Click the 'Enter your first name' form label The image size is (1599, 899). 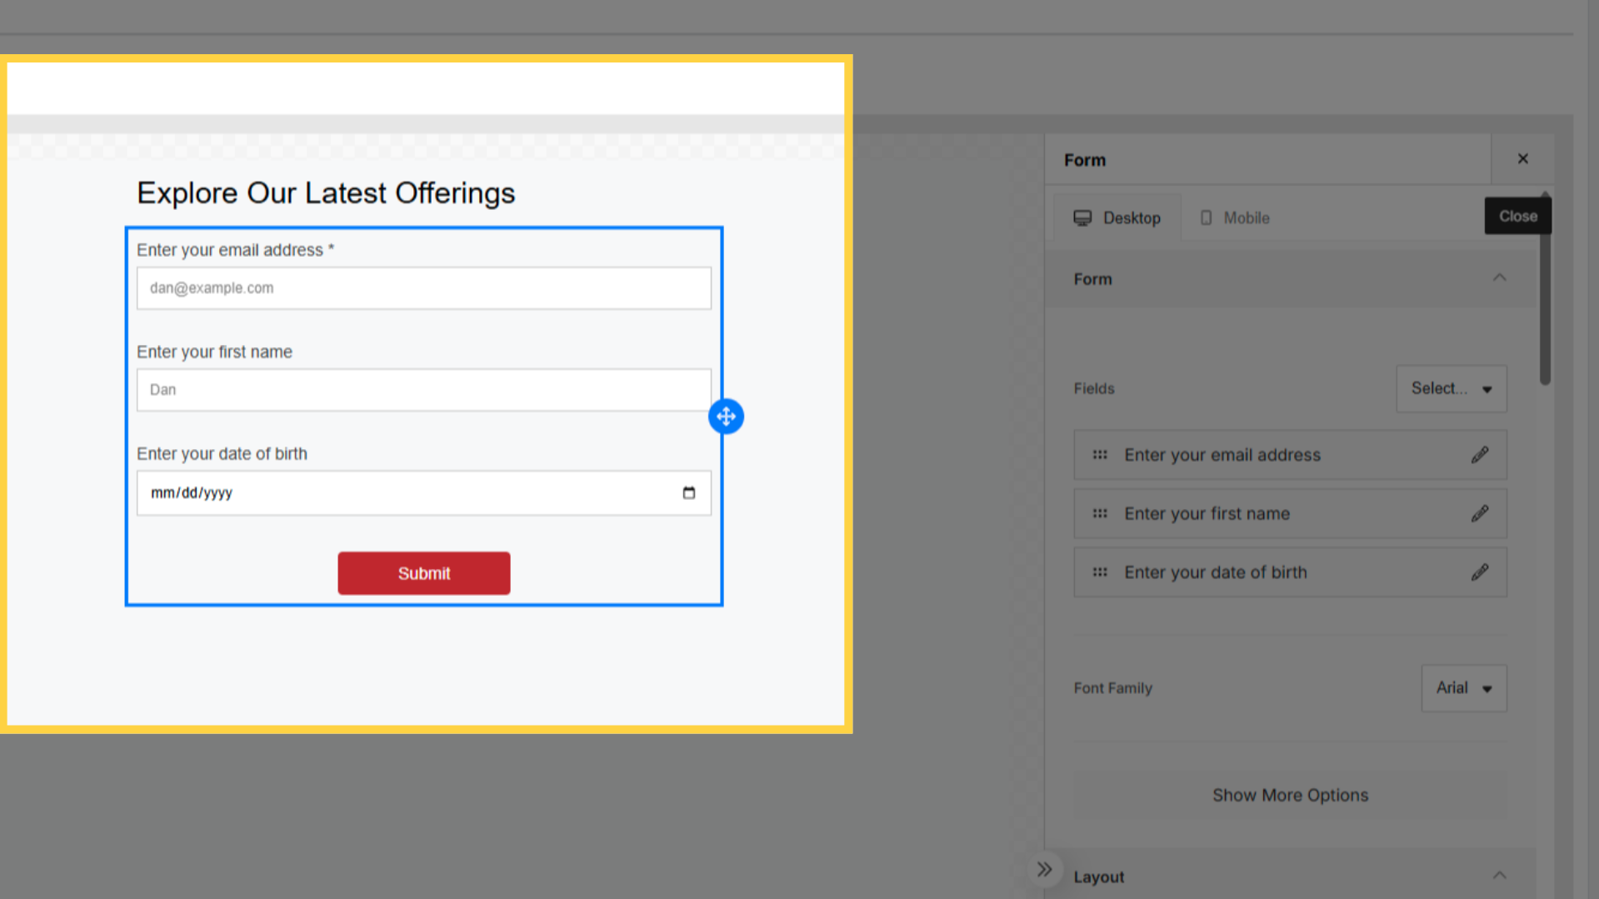(214, 352)
